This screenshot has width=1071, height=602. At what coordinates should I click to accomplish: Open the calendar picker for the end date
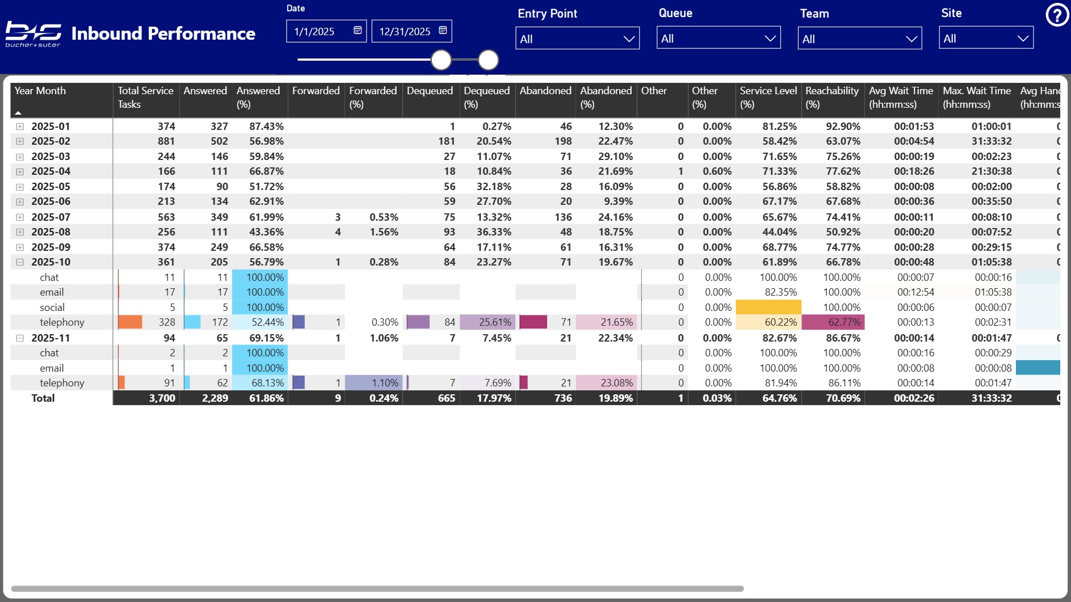point(443,31)
